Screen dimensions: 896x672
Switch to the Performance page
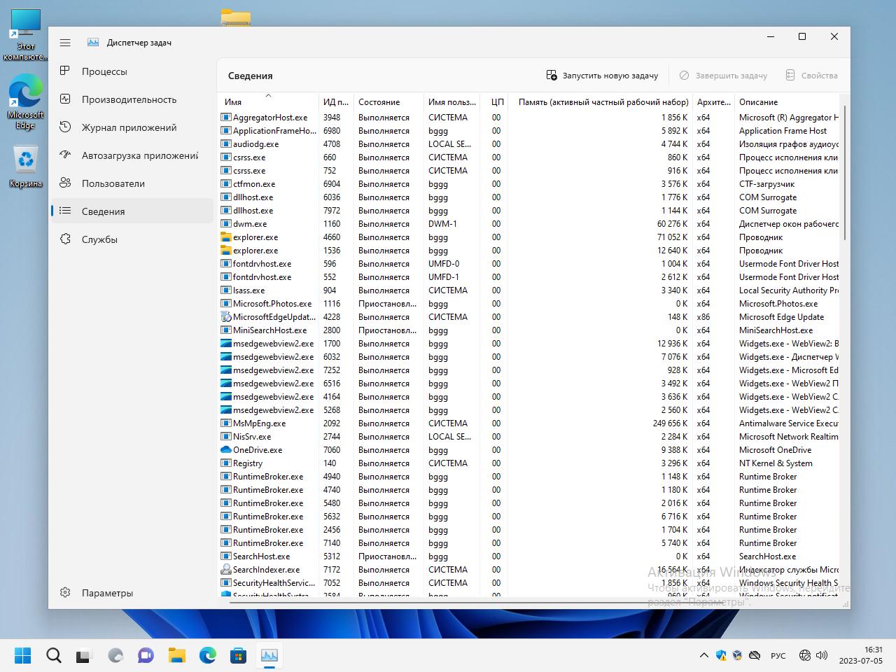(x=129, y=99)
